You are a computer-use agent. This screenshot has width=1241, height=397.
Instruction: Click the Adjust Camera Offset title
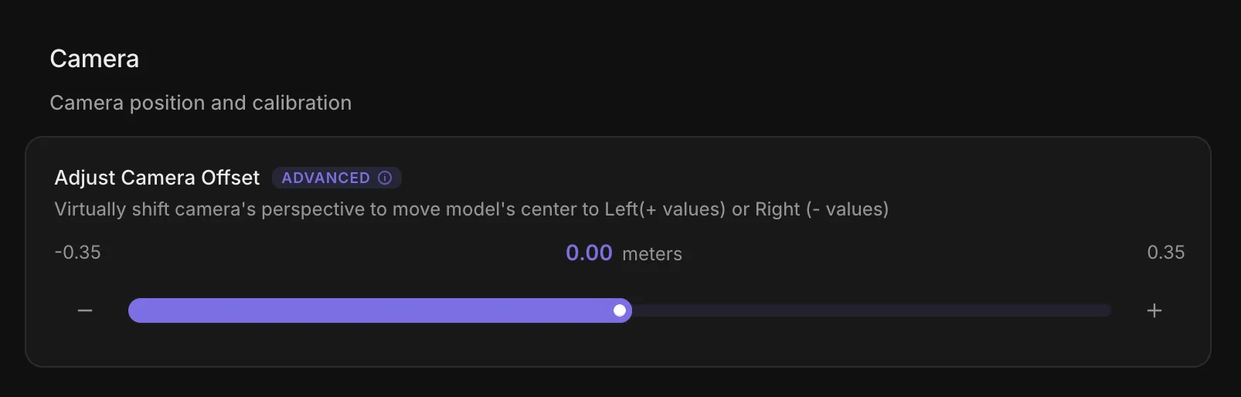(x=157, y=178)
